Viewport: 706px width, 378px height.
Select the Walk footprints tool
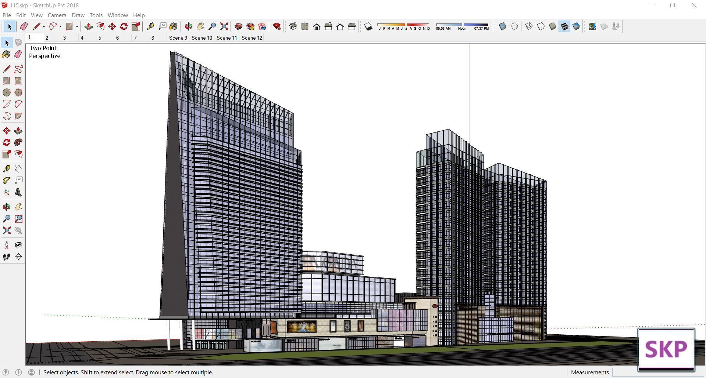pyautogui.click(x=7, y=257)
